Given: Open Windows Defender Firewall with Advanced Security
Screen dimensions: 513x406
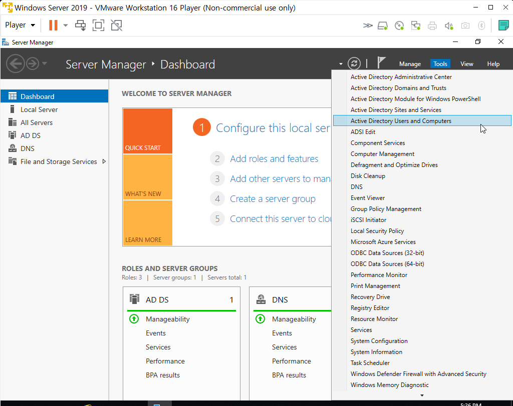Looking at the screenshot, I should (422, 374).
